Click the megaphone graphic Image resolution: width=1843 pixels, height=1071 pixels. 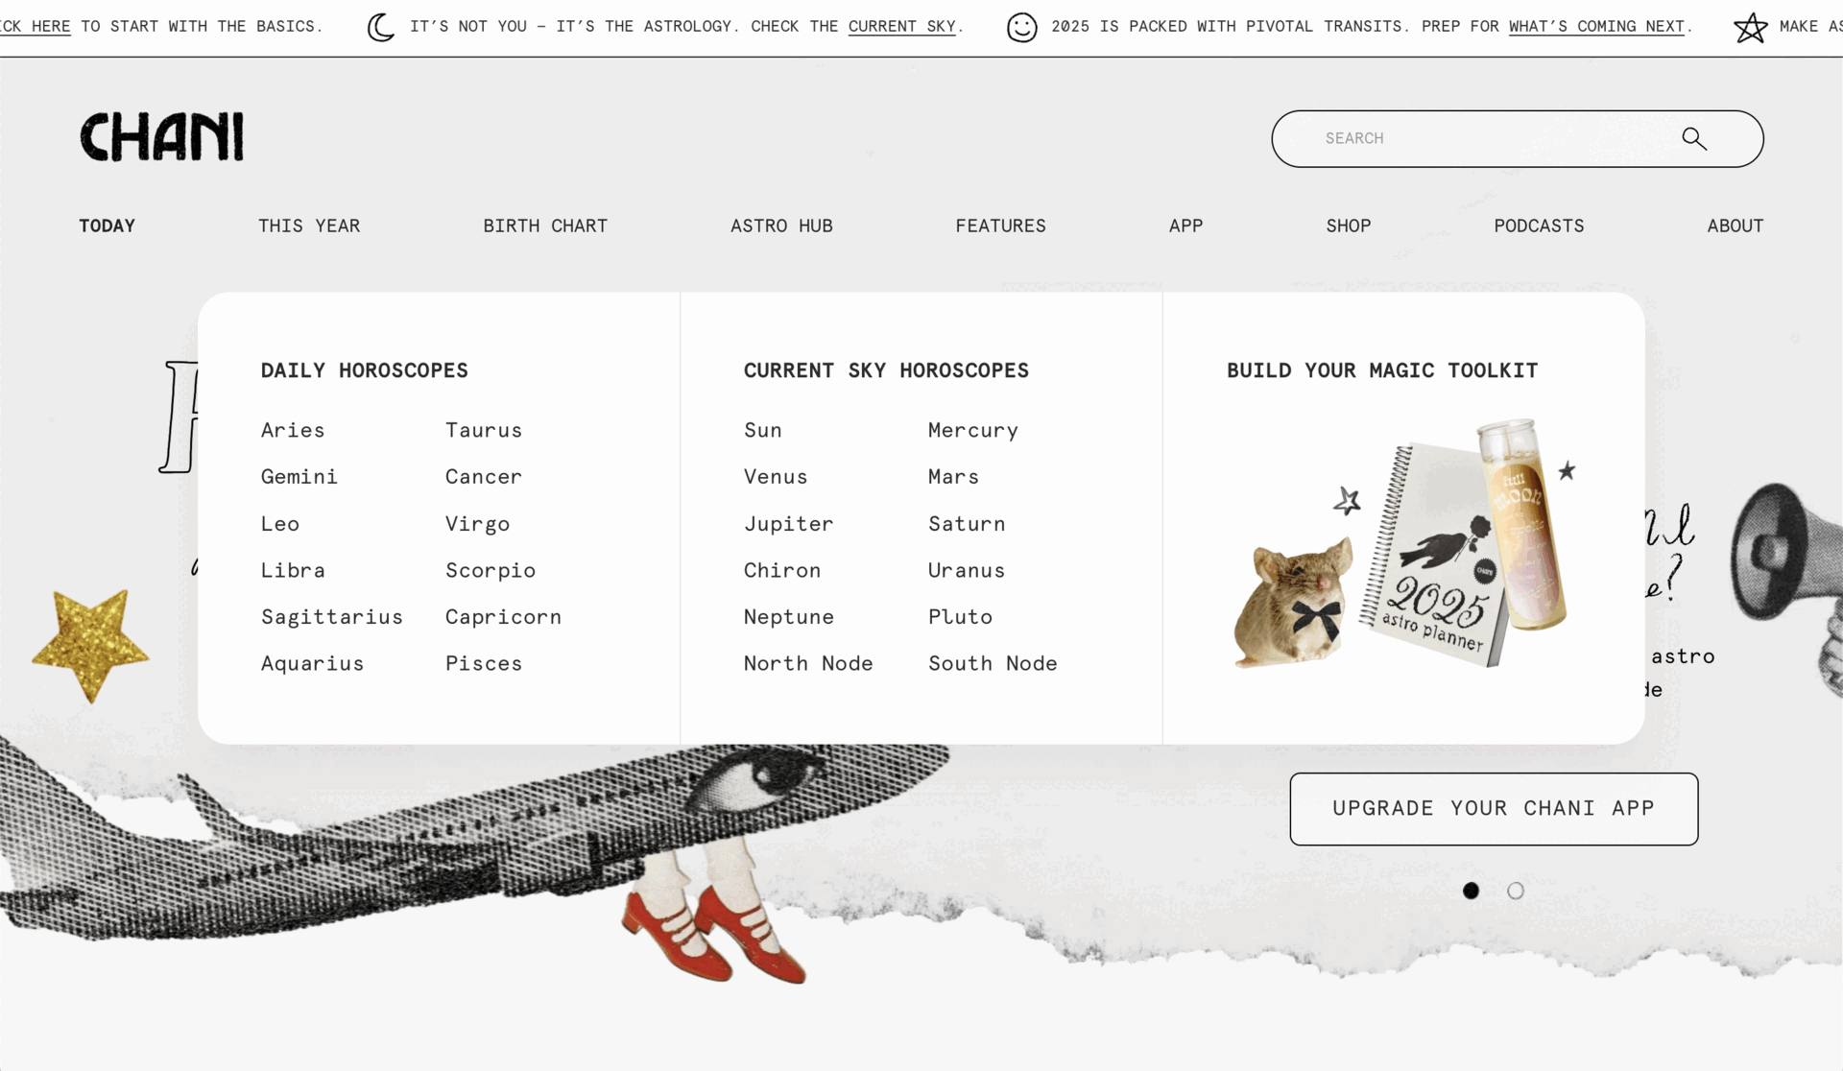coord(1787,576)
